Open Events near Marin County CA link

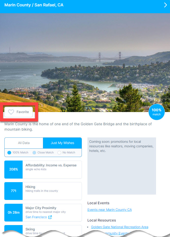(x=110, y=210)
